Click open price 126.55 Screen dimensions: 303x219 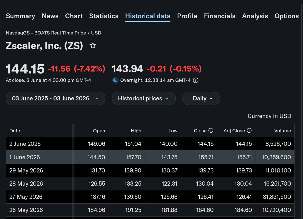coord(97,183)
